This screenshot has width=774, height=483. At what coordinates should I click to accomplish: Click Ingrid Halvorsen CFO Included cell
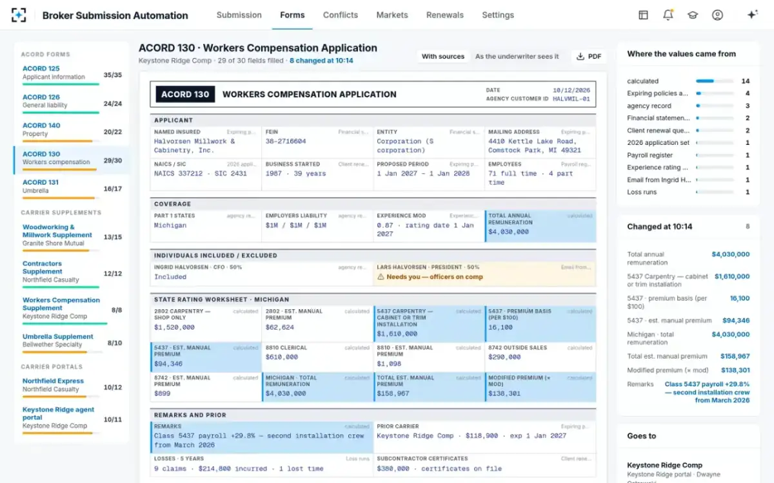pos(261,274)
